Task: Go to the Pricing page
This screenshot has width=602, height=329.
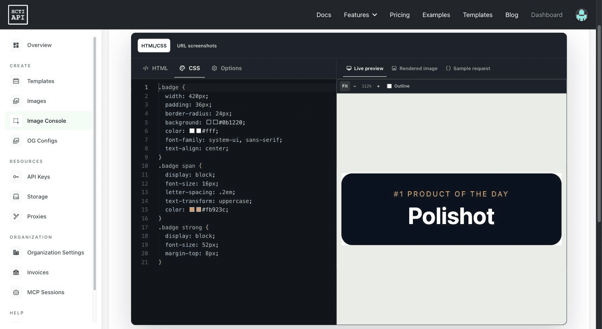Action: (399, 15)
